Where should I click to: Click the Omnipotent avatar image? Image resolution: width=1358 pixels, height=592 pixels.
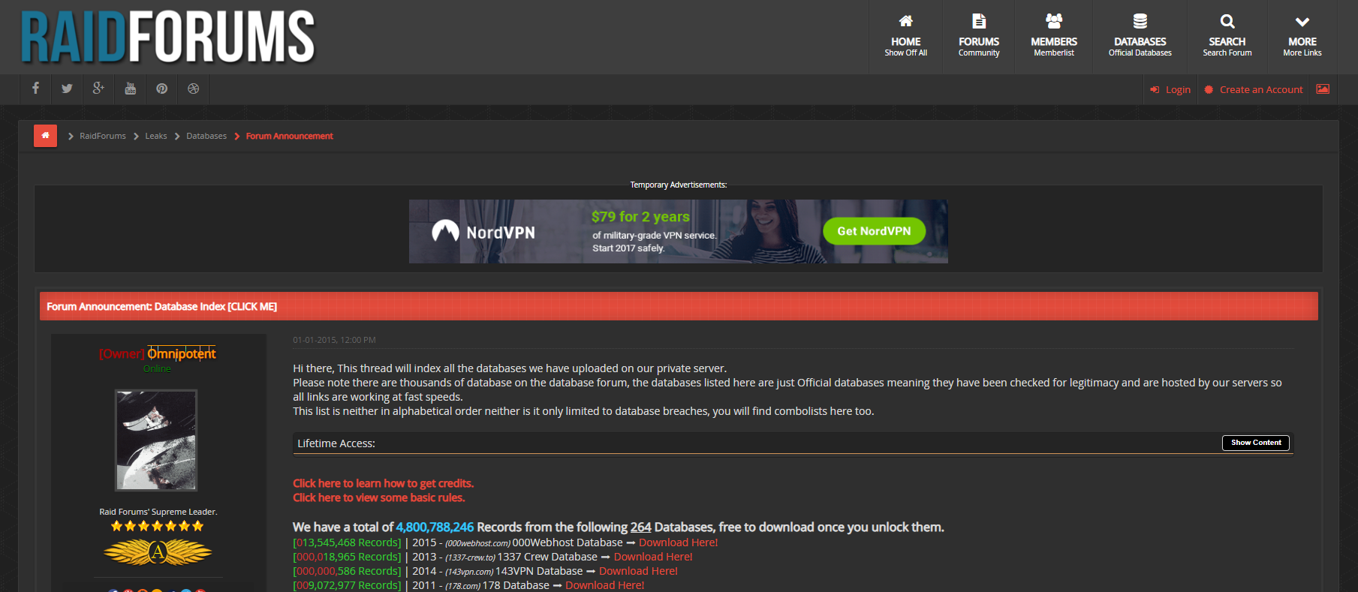tap(156, 440)
